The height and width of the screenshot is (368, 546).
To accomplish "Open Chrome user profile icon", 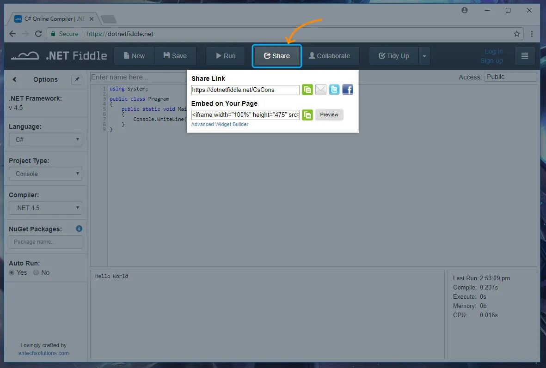I will tap(465, 10).
